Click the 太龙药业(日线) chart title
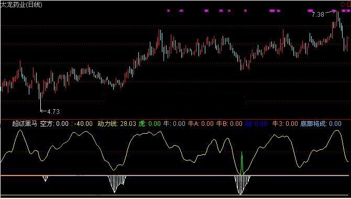The image size is (351, 199). click(x=21, y=5)
